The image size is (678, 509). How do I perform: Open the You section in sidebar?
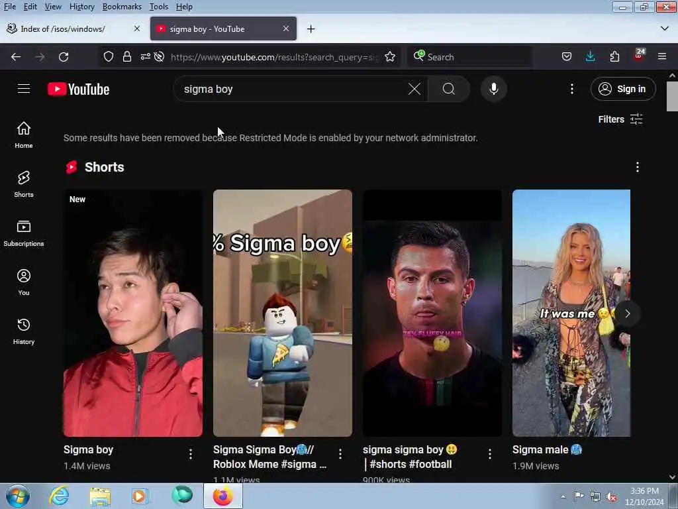pyautogui.click(x=24, y=282)
